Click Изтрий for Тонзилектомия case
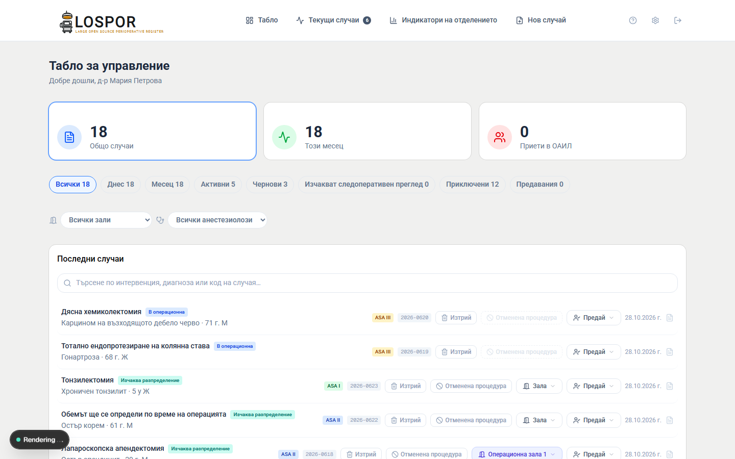Image resolution: width=735 pixels, height=459 pixels. [x=406, y=386]
